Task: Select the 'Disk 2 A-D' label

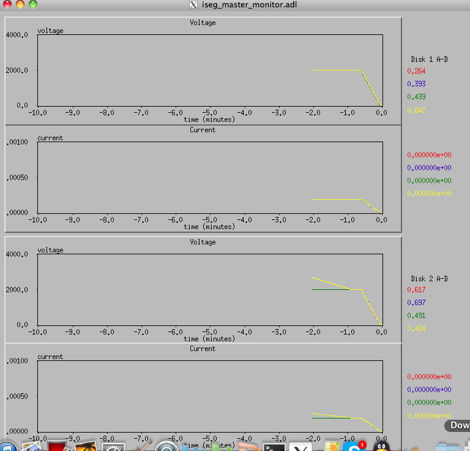Action: (429, 278)
